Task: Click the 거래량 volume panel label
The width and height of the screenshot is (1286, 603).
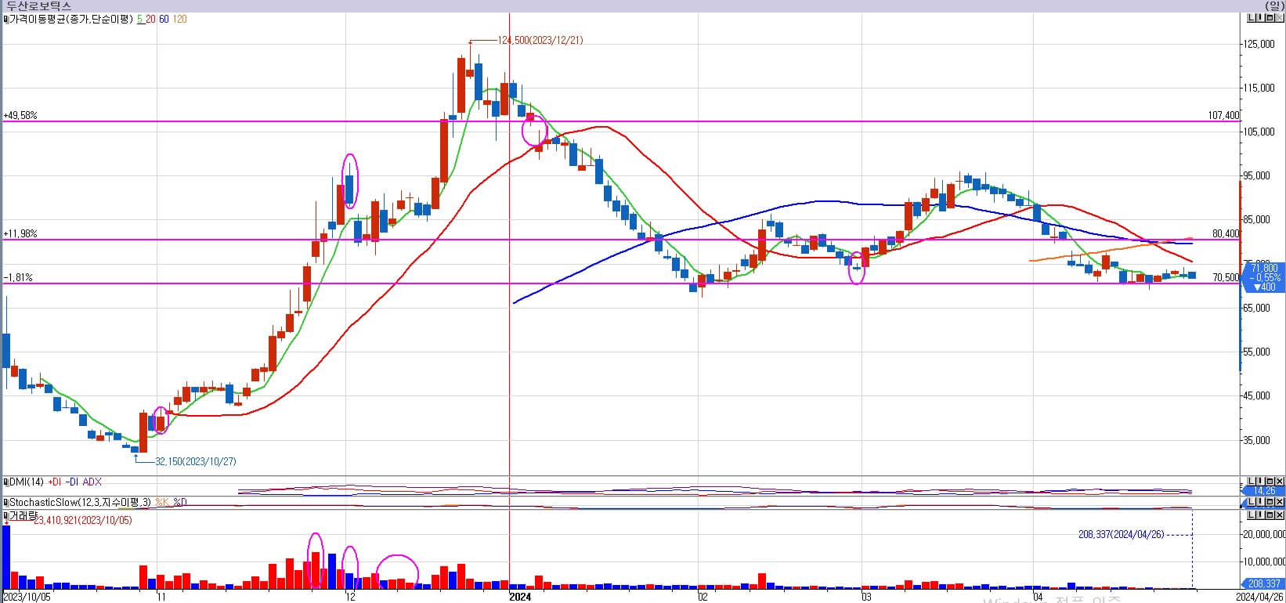Action: click(23, 515)
